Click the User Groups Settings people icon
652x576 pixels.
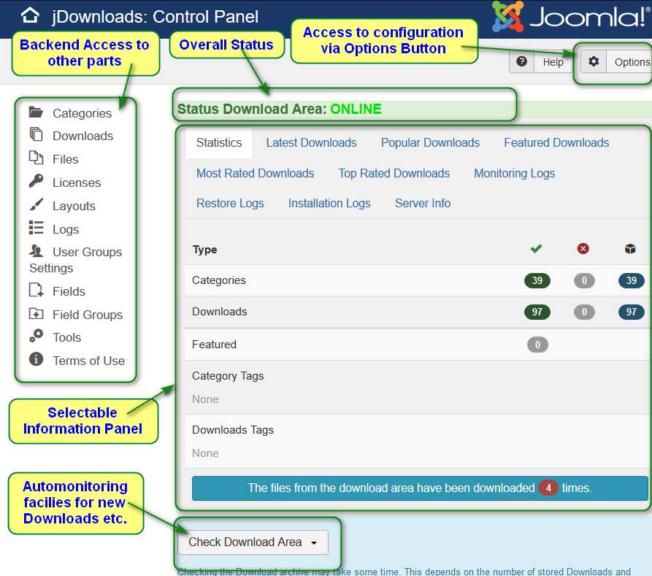[37, 251]
